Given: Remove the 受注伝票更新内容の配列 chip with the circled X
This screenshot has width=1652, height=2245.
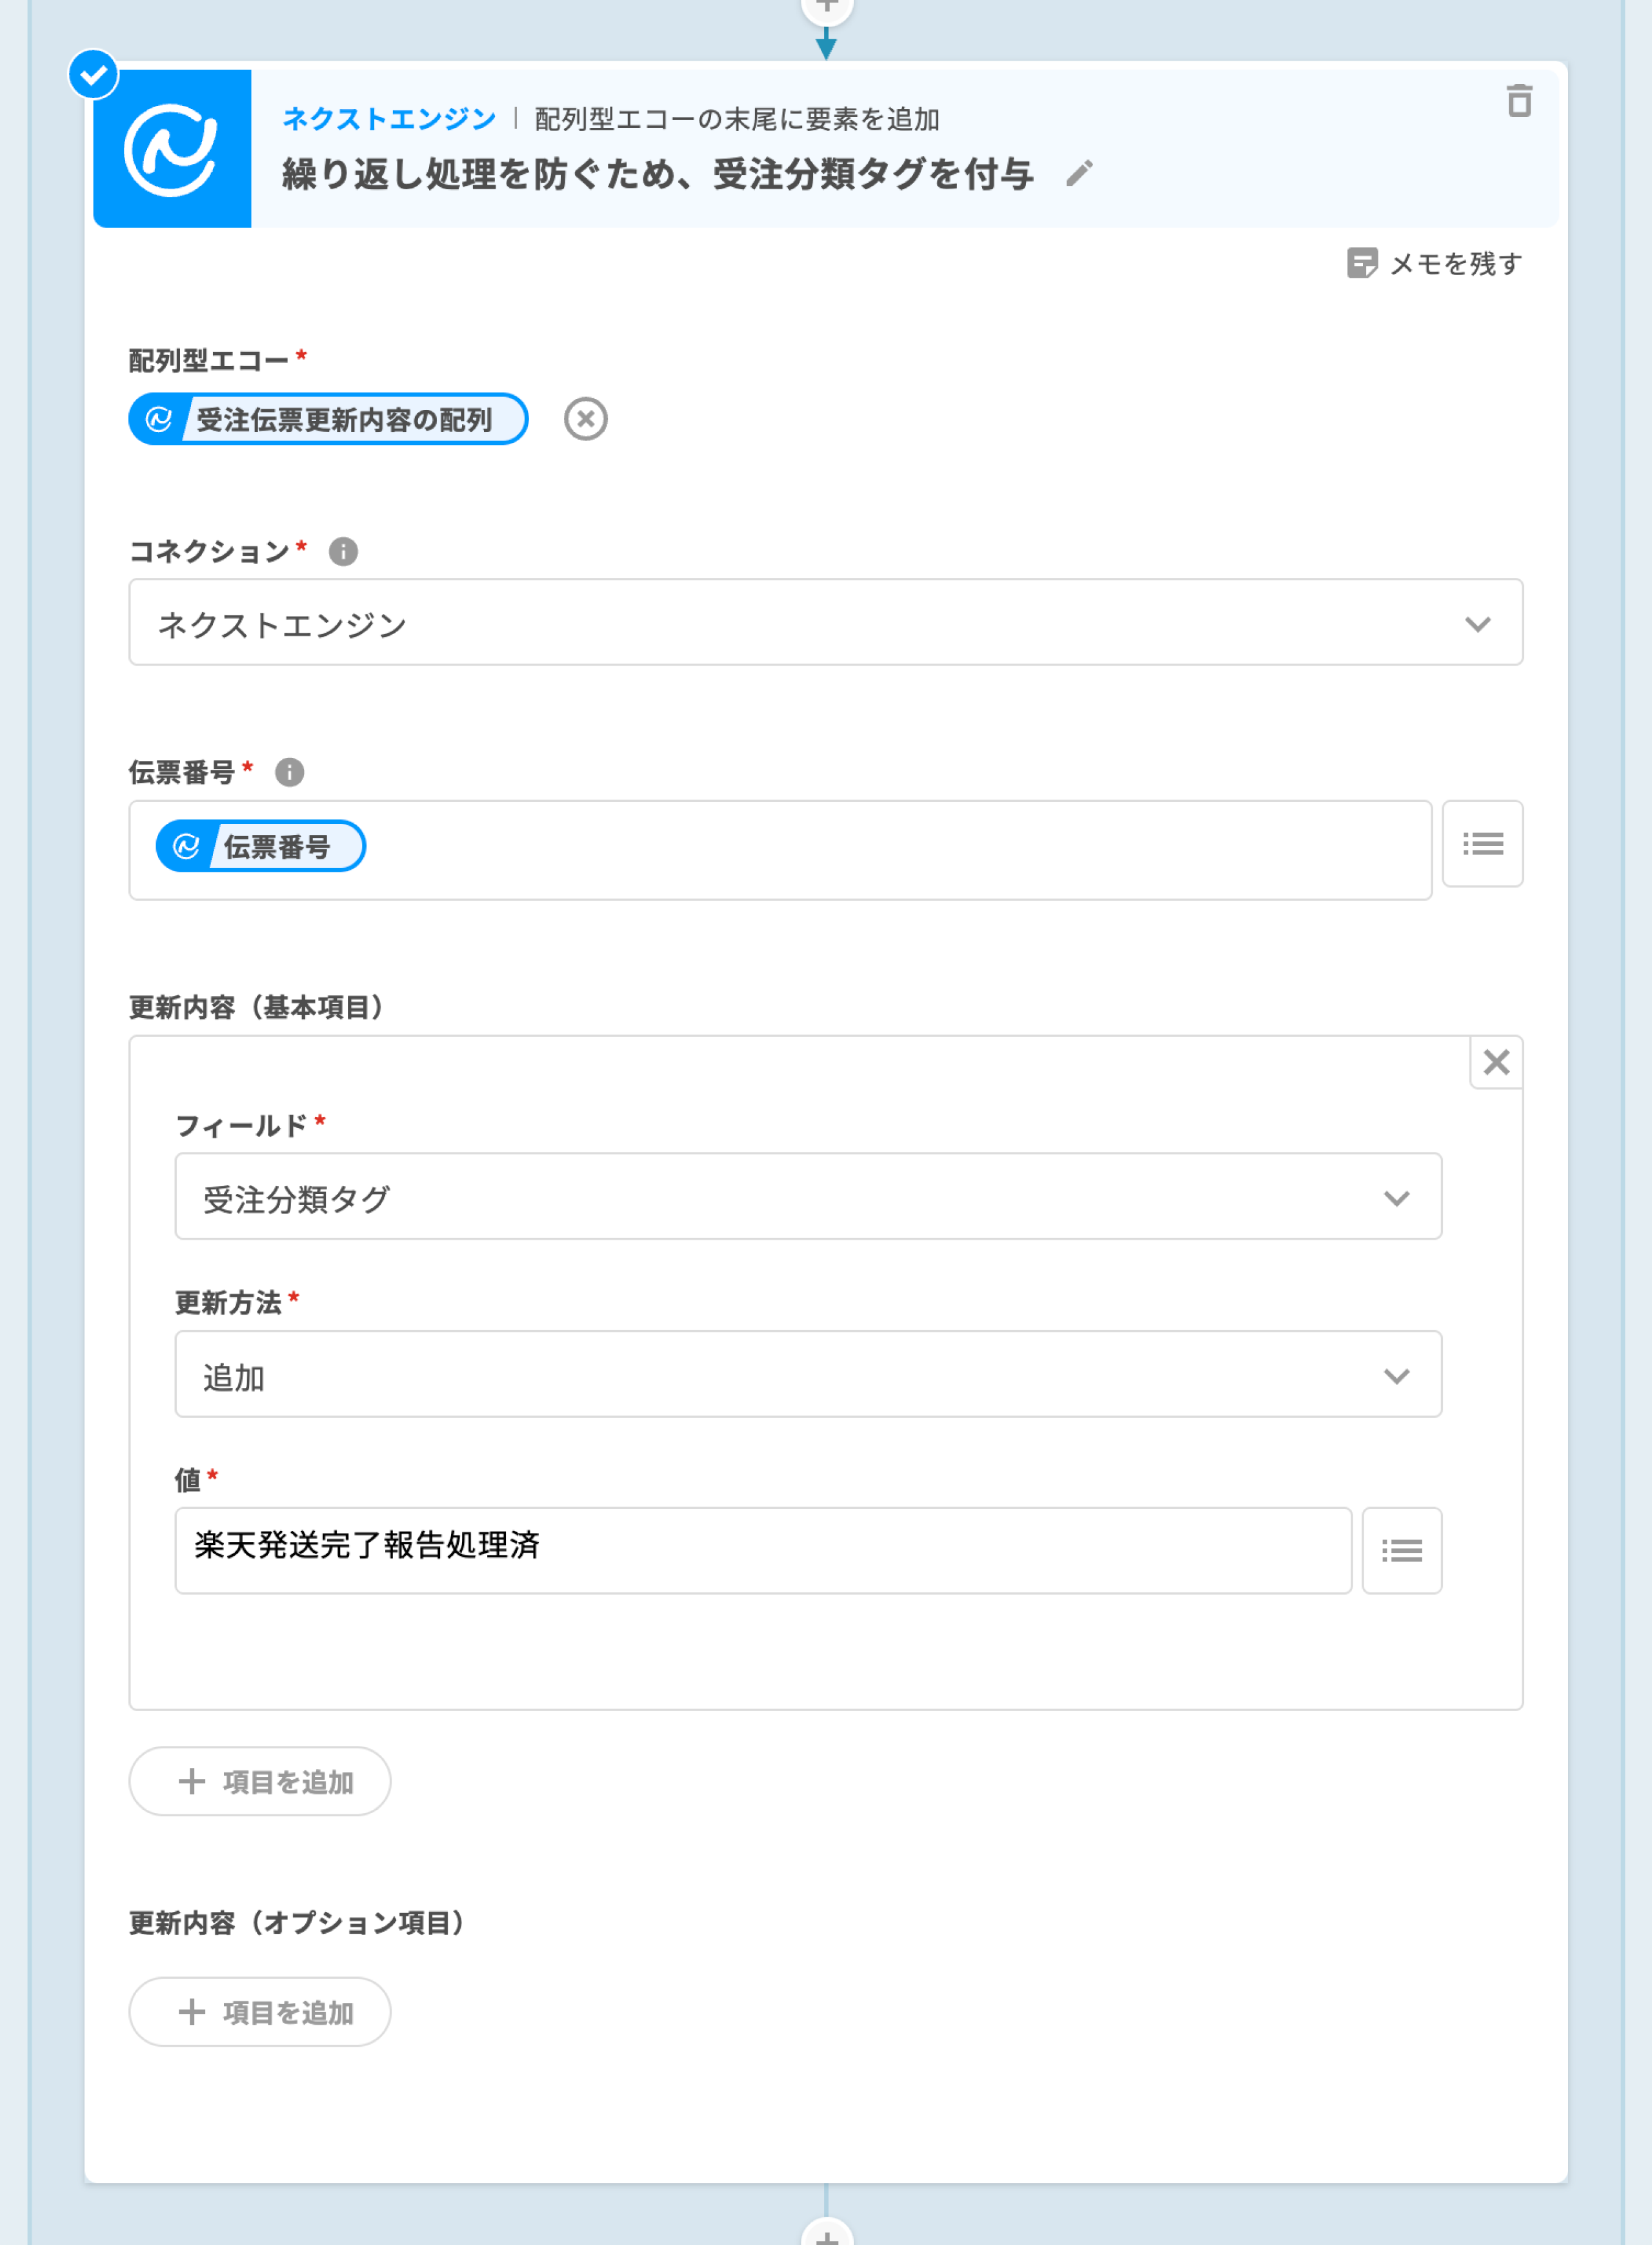Looking at the screenshot, I should pos(585,418).
